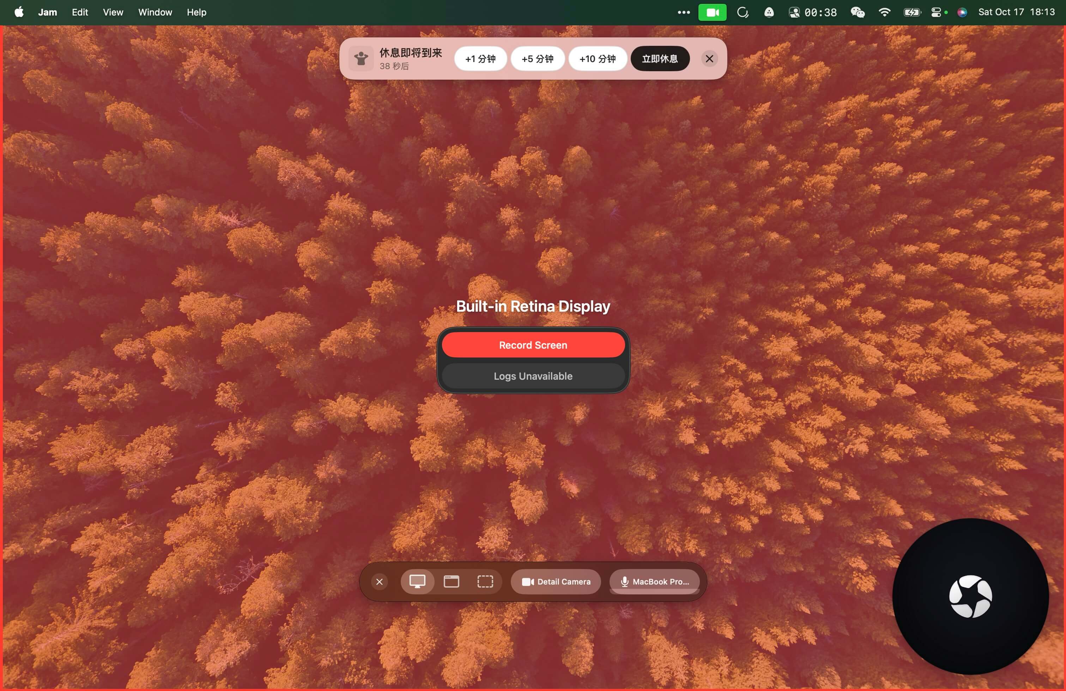Click the Logs Unavailable button
1066x691 pixels.
point(533,376)
